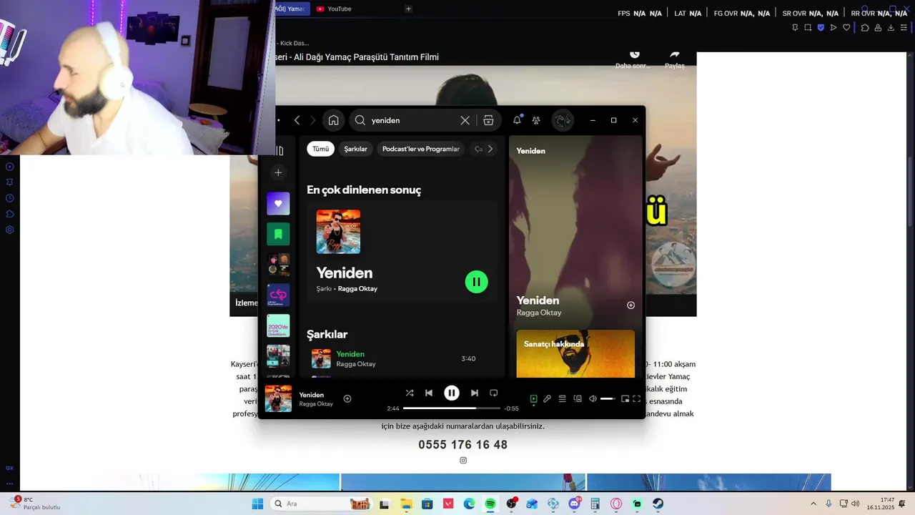Viewport: 915px width, 515px height.
Task: Open Ragga Oktay in Now Playing panel
Action: (539, 313)
